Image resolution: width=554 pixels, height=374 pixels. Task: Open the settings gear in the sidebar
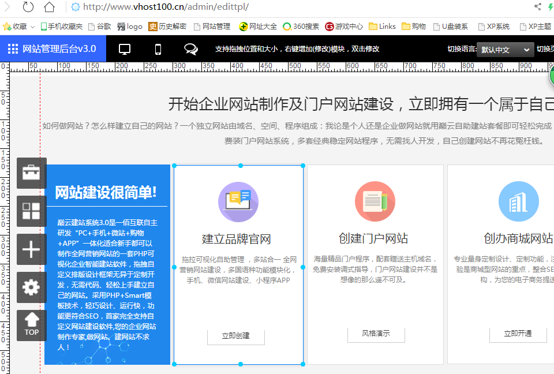31,287
